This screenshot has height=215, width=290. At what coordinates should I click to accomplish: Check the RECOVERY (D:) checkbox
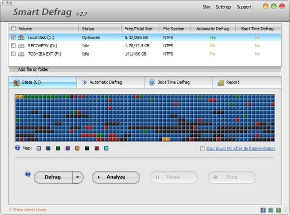(13, 46)
